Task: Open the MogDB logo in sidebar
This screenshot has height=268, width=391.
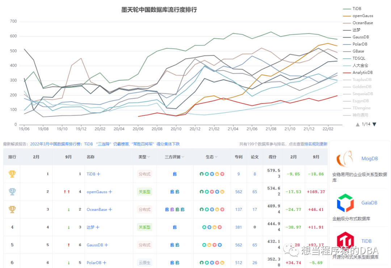Action: click(x=345, y=159)
